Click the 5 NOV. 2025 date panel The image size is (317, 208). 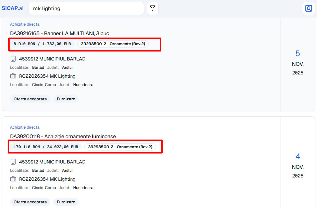click(297, 62)
